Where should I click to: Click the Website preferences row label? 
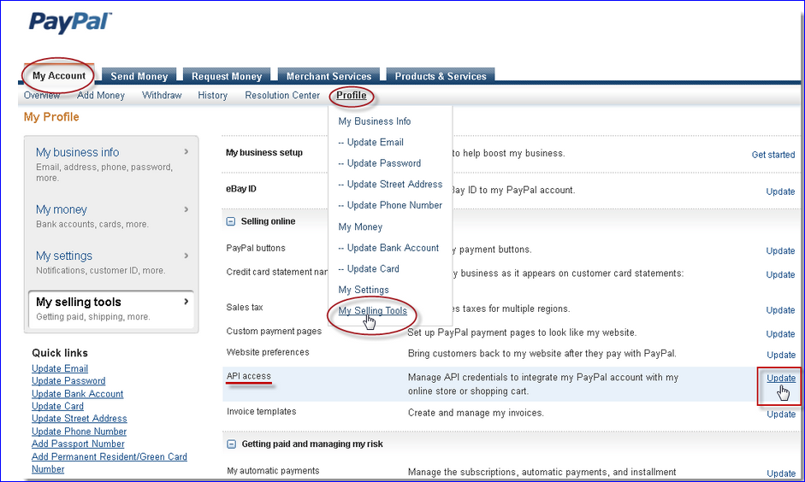[268, 352]
